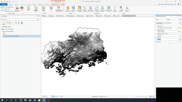Open the Raster Layer Appearance tab

point(55,5)
